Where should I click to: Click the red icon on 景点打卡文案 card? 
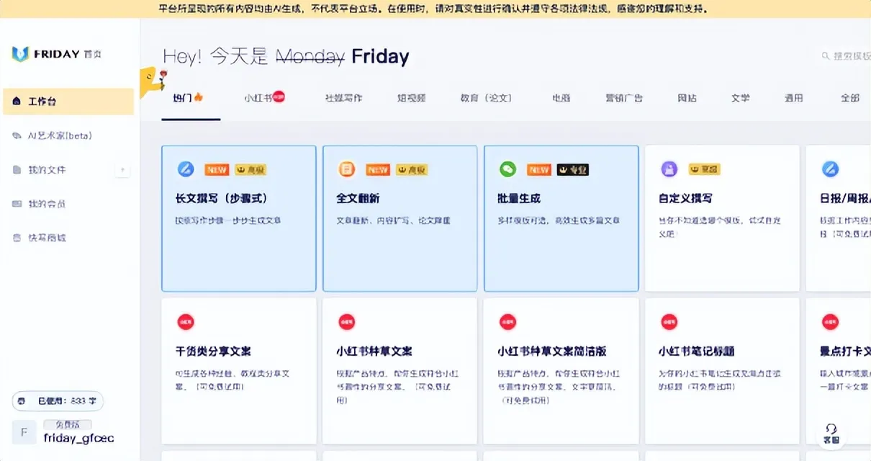(x=830, y=322)
